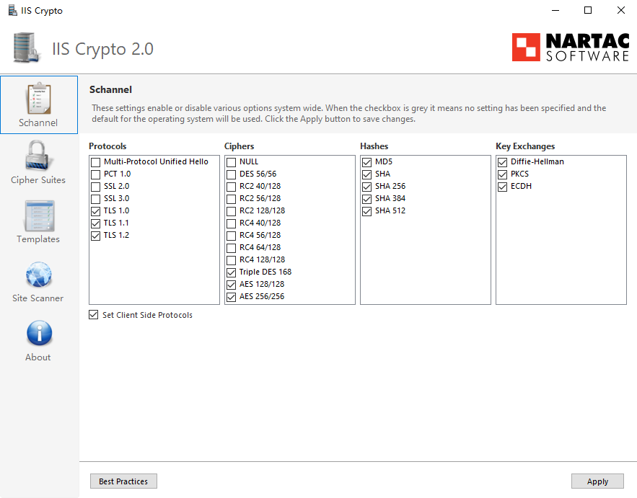
Task: Enable RC4 128/128 cipher checkbox
Action: point(231,260)
